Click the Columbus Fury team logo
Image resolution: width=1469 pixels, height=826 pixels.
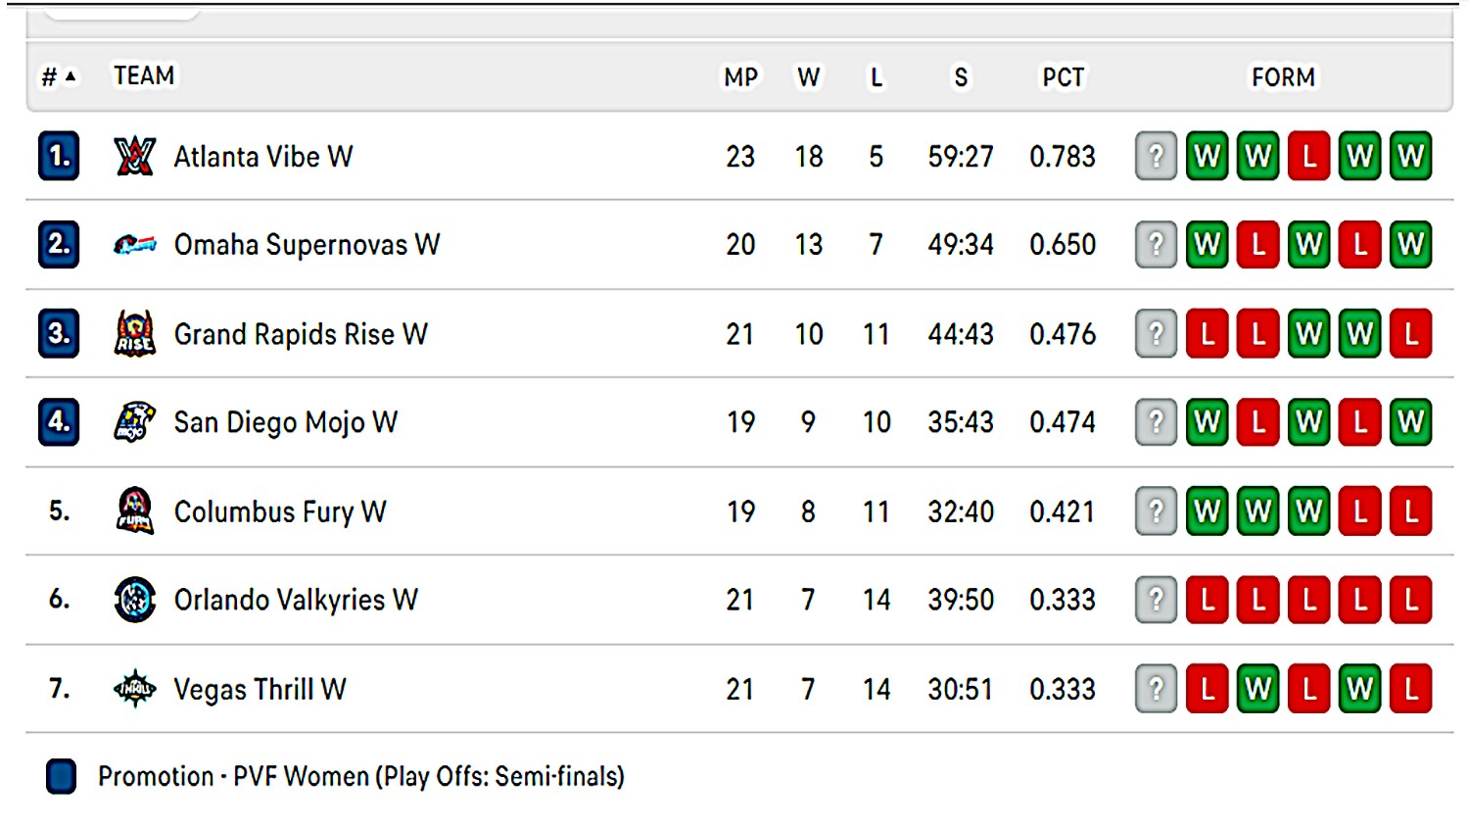[134, 510]
